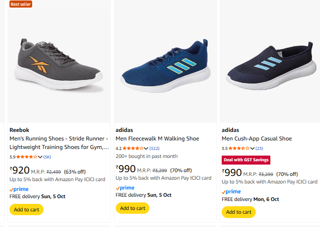Click the Best seller badge
The image size is (320, 227).
click(21, 4)
